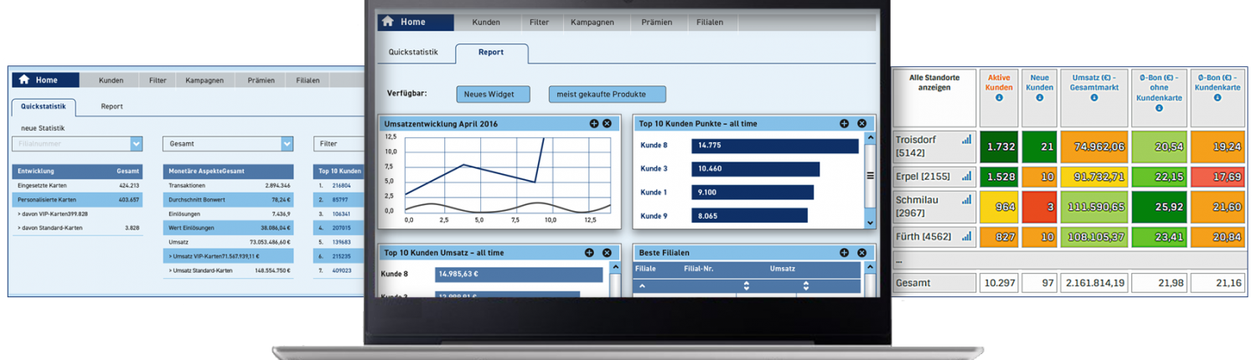Viewport: 1257px width, 360px height.
Task: Expand the Umsatzentwicklung April 2016 widget with plus icon
Action: pos(594,124)
